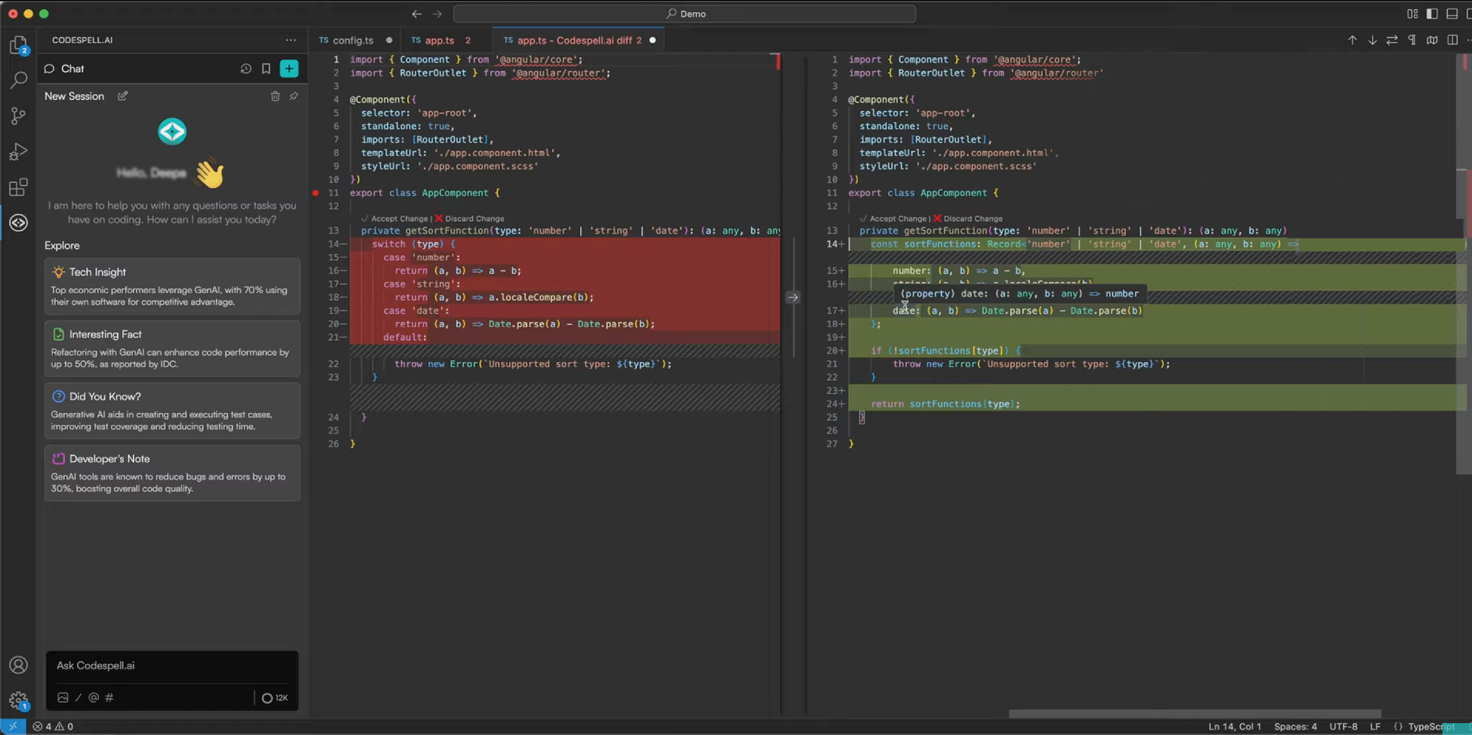Discard Change in the left editor pane
Image resolution: width=1472 pixels, height=735 pixels.
coord(469,219)
